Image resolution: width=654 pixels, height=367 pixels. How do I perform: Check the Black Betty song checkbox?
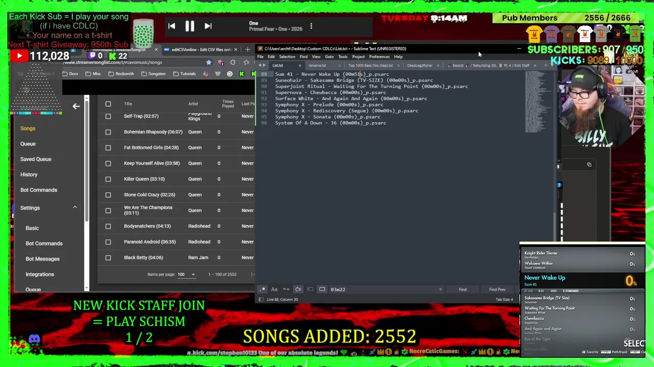coord(108,258)
